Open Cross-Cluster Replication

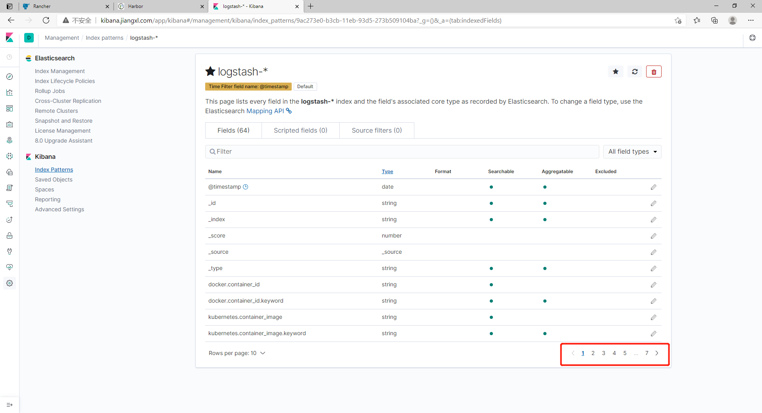click(x=68, y=101)
